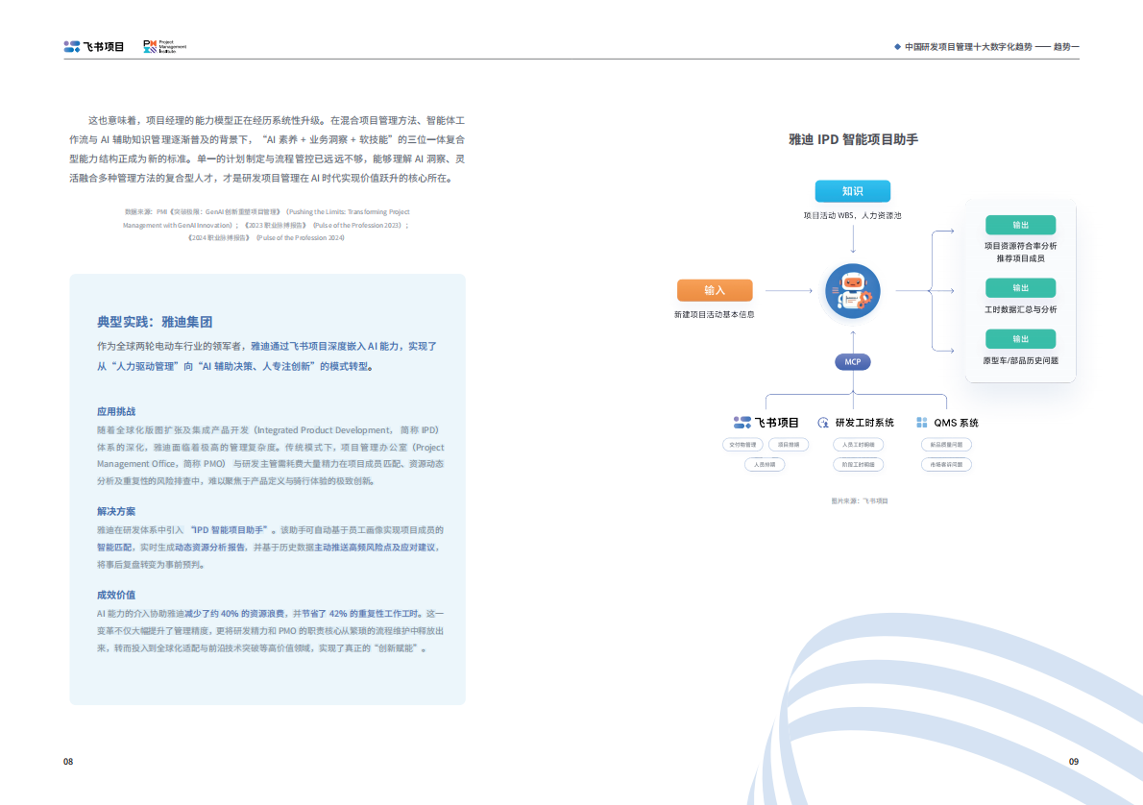Viewport: 1143px width, 805px height.
Task: Click the blue 知识 box
Action: coord(852,191)
